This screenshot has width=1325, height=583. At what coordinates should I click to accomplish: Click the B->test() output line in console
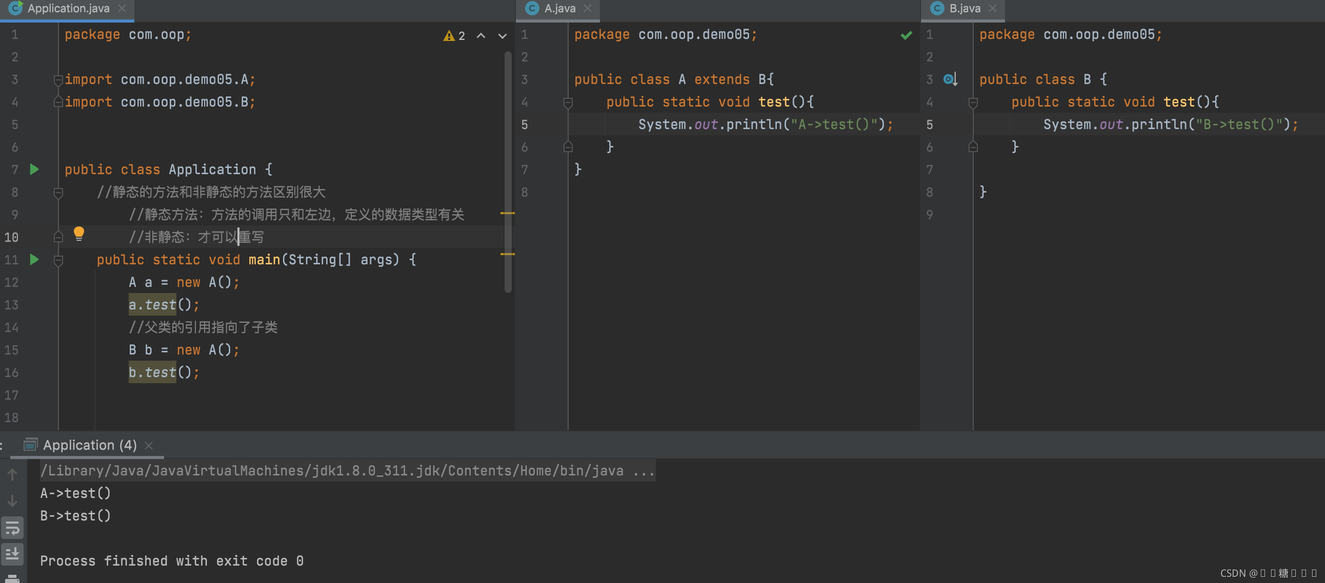click(x=75, y=516)
